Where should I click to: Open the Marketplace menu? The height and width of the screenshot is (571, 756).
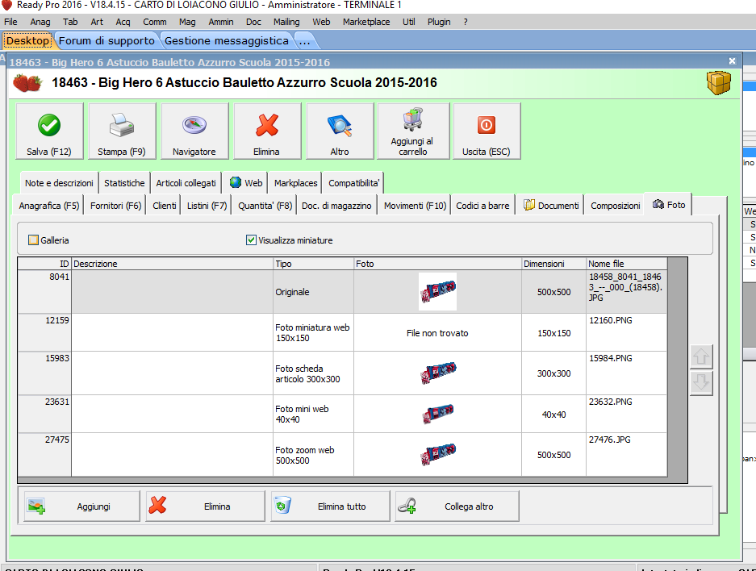[x=366, y=22]
